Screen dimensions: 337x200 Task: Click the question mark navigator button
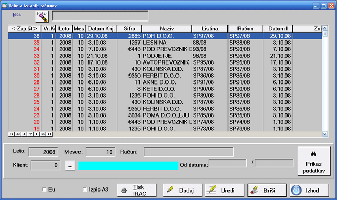pyautogui.click(x=31, y=134)
